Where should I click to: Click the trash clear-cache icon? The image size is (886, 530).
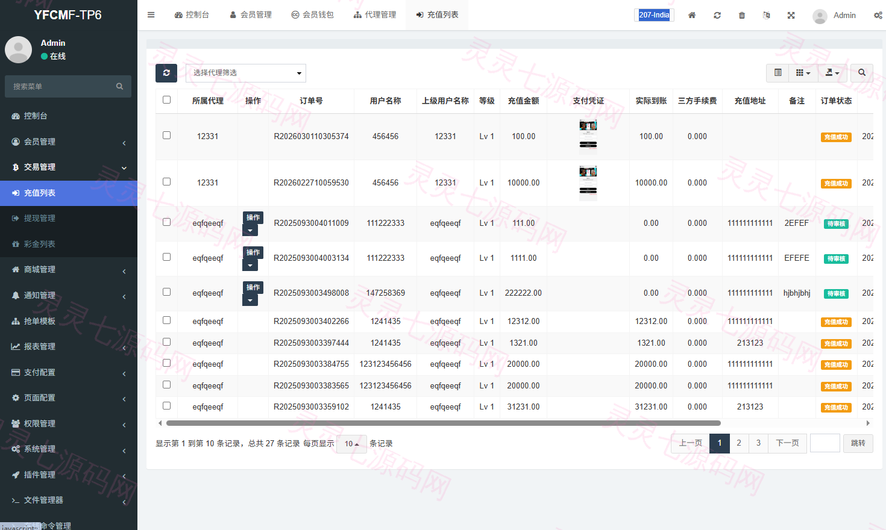point(742,15)
